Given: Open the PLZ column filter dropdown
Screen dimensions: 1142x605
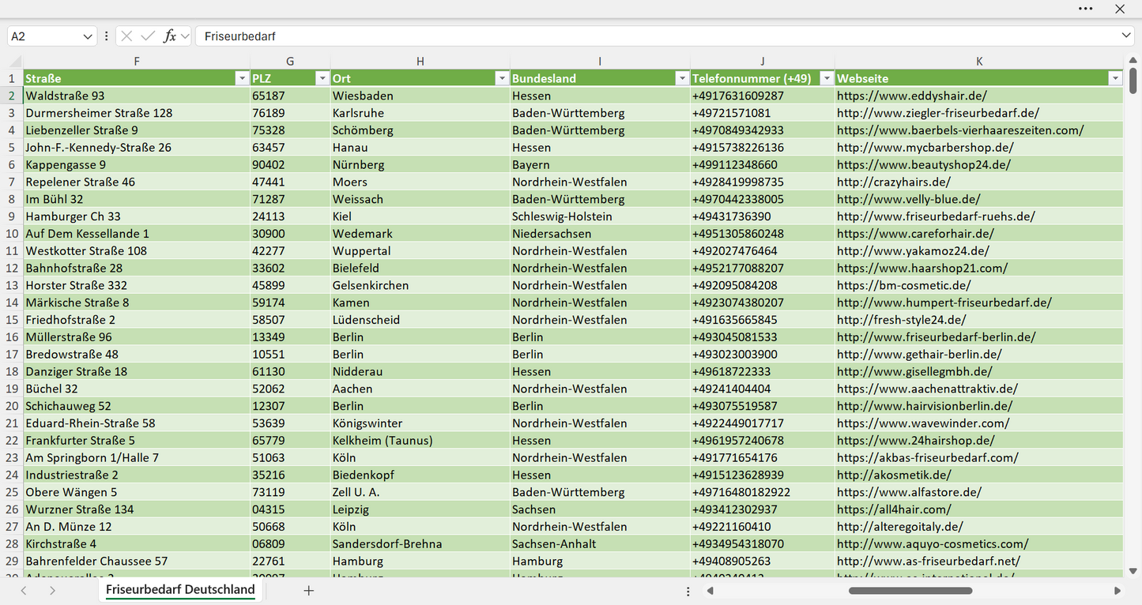Looking at the screenshot, I should [x=322, y=78].
